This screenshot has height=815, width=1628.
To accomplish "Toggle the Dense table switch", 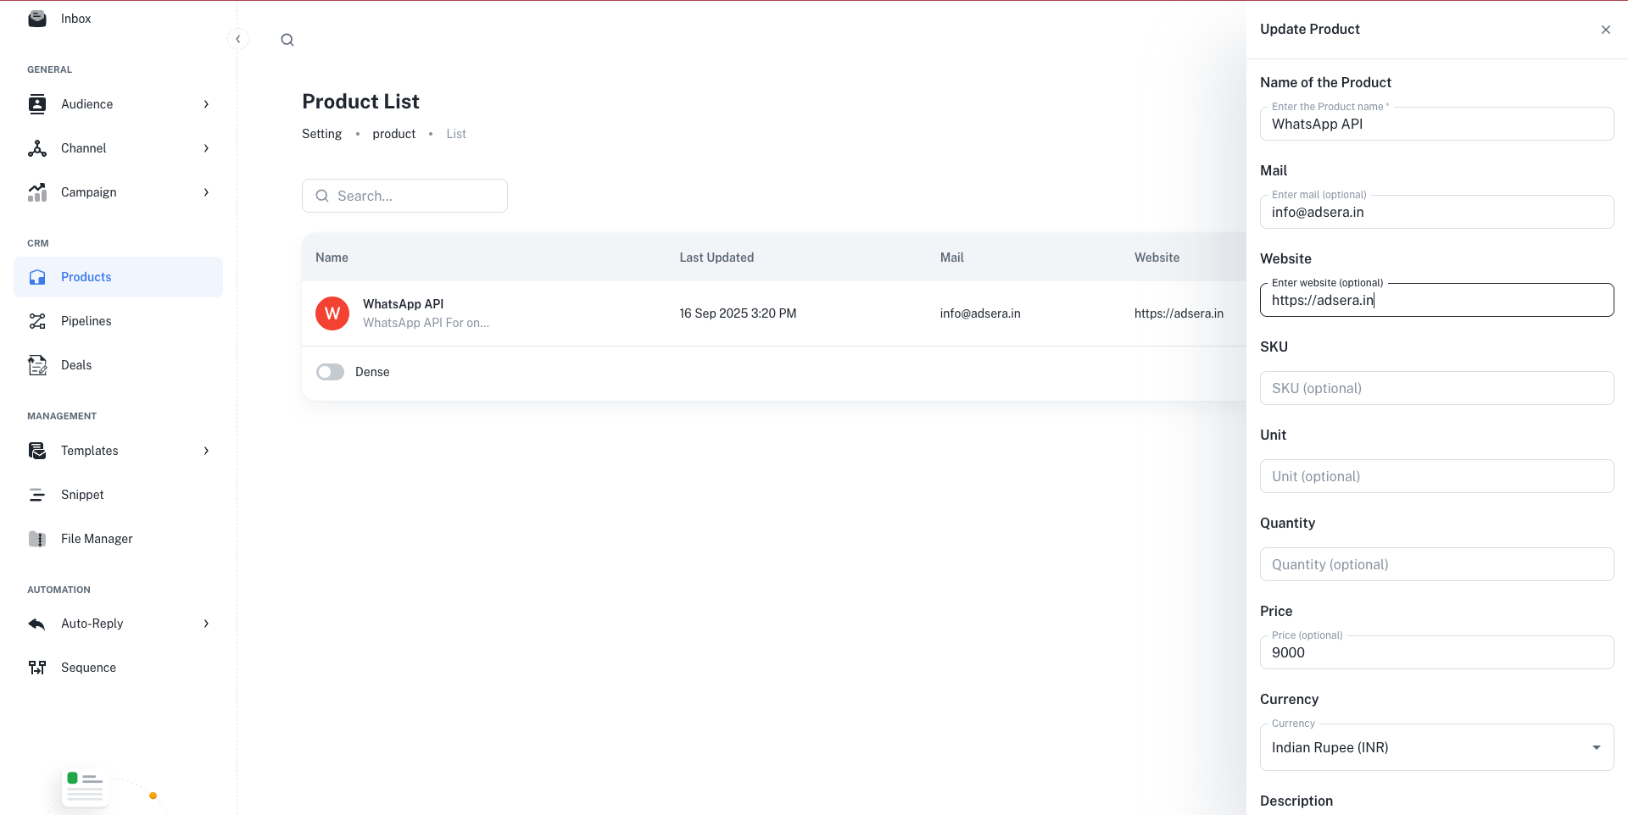I will (330, 372).
